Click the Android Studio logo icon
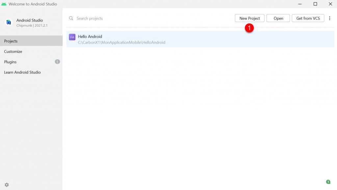 click(x=9, y=22)
